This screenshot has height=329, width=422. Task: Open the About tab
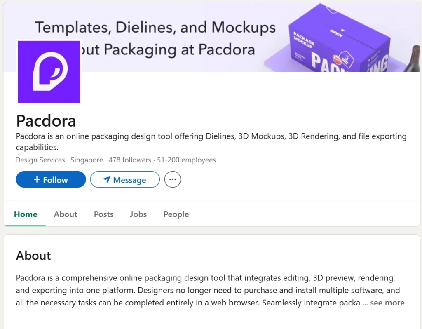point(66,214)
